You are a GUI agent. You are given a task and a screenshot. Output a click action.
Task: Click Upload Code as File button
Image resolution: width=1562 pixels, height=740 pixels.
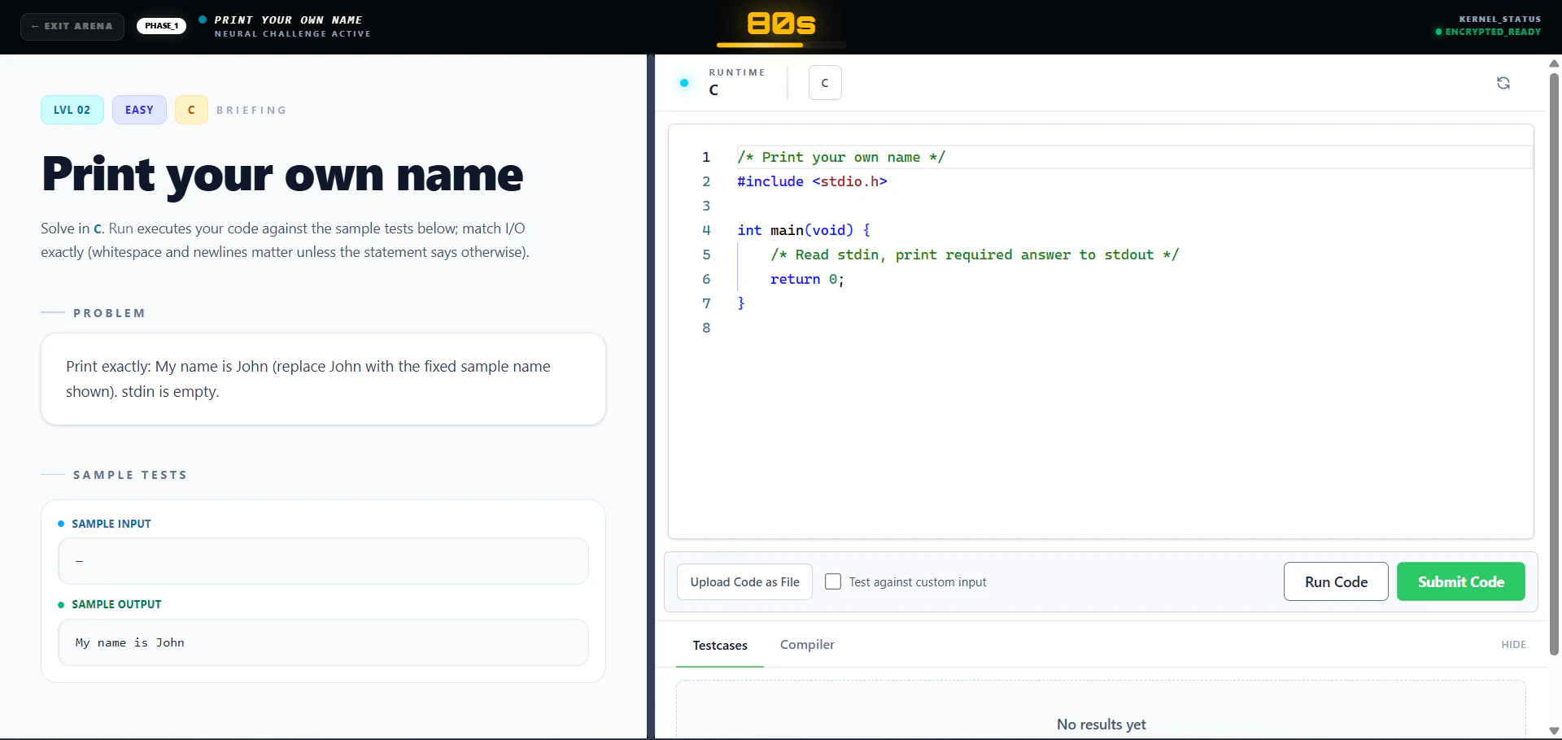744,582
